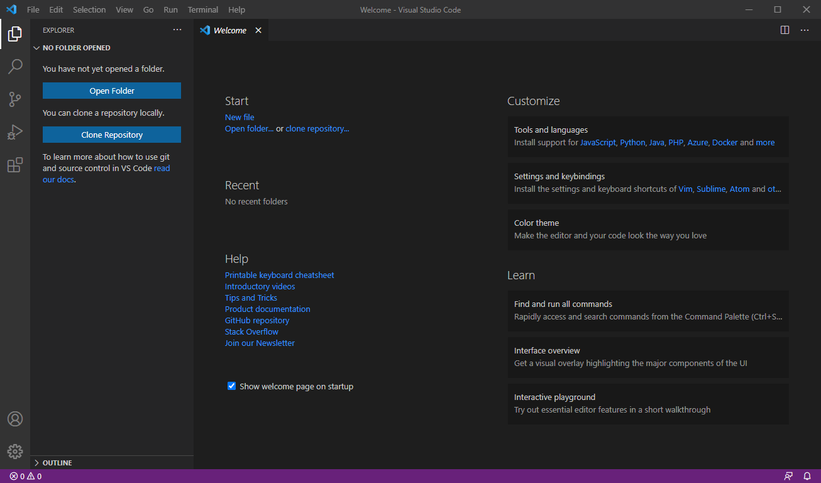Open the Printable keyboard cheatsheet link
Image resolution: width=821 pixels, height=483 pixels.
point(279,275)
